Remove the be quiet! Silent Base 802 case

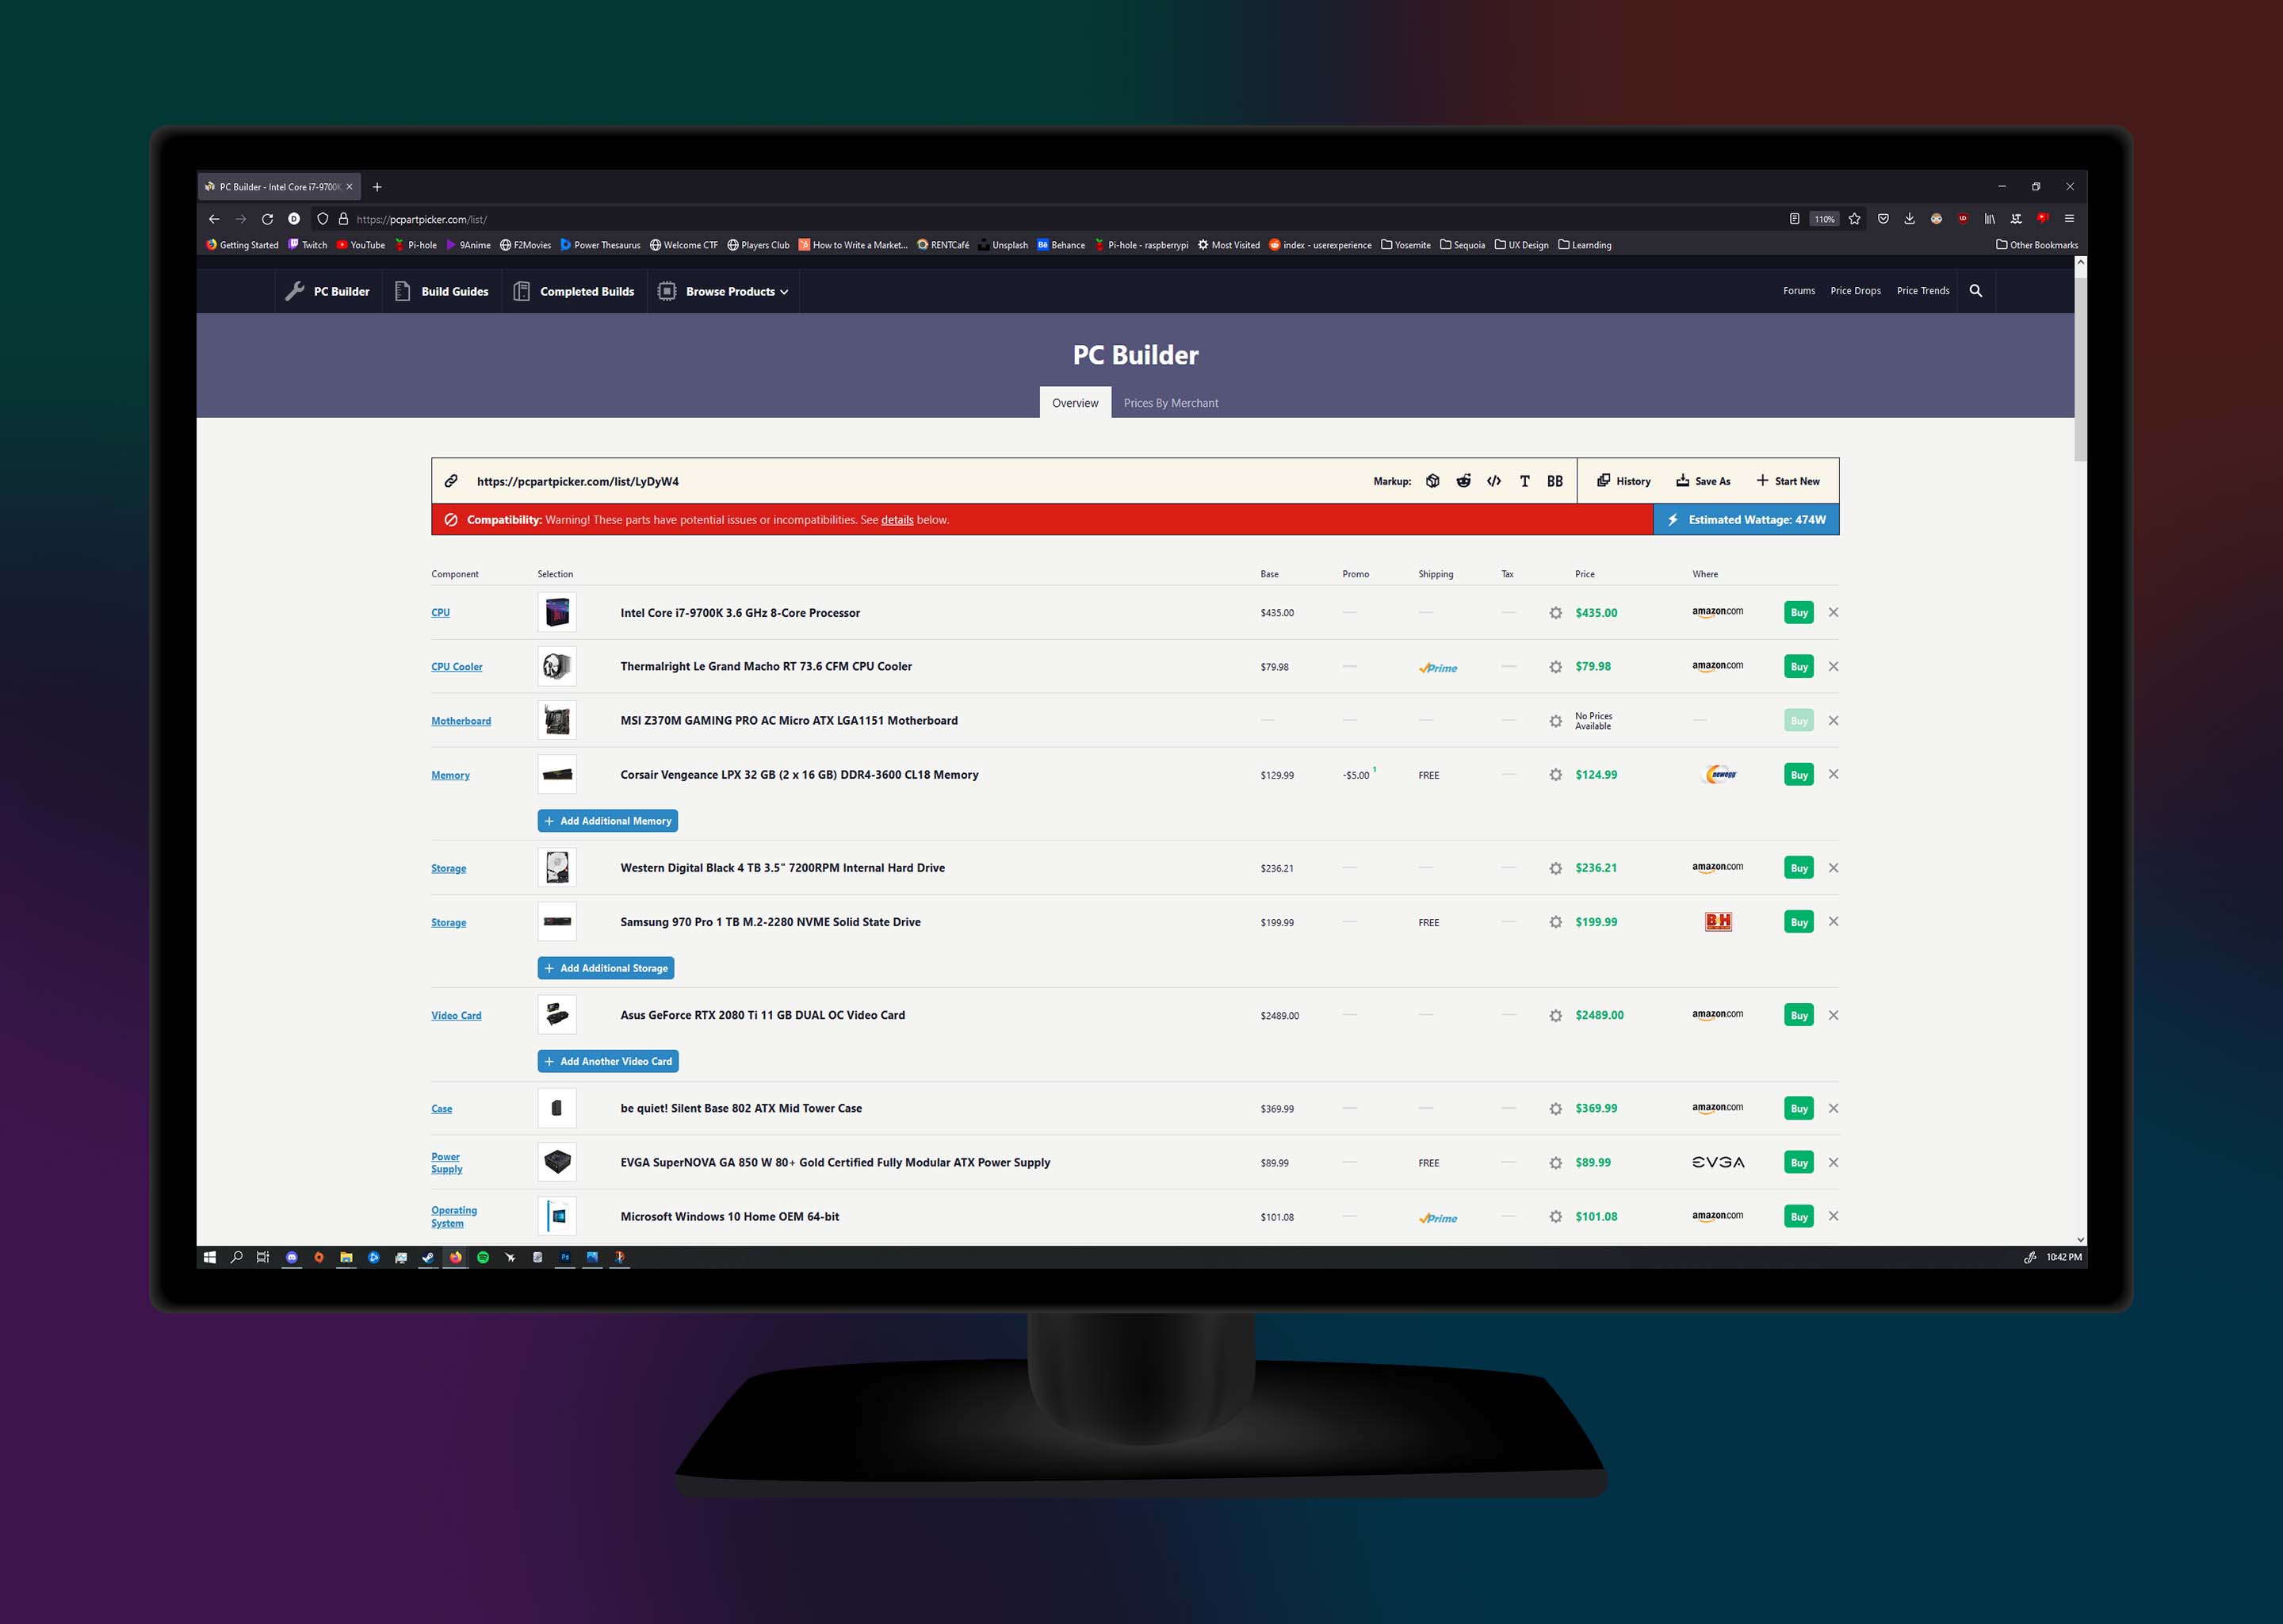(1834, 1108)
